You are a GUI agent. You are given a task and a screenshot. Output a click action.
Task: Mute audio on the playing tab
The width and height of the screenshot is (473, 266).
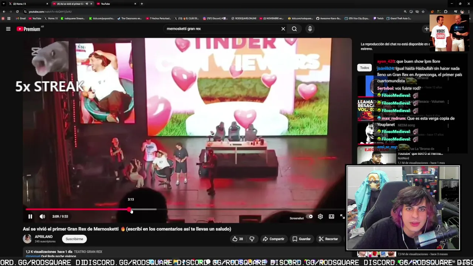pyautogui.click(x=87, y=4)
